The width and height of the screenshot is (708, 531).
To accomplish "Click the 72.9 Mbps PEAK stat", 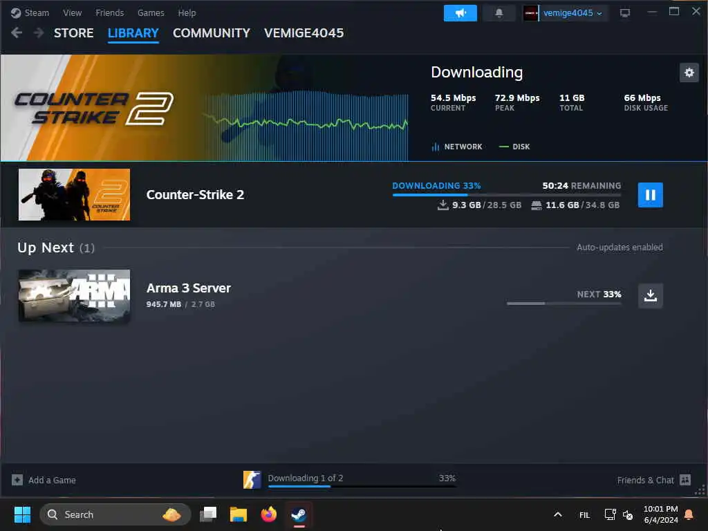I will (x=517, y=102).
